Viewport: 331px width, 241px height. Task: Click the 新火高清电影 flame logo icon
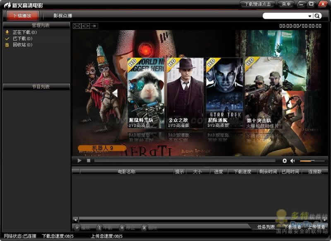[x=7, y=5]
